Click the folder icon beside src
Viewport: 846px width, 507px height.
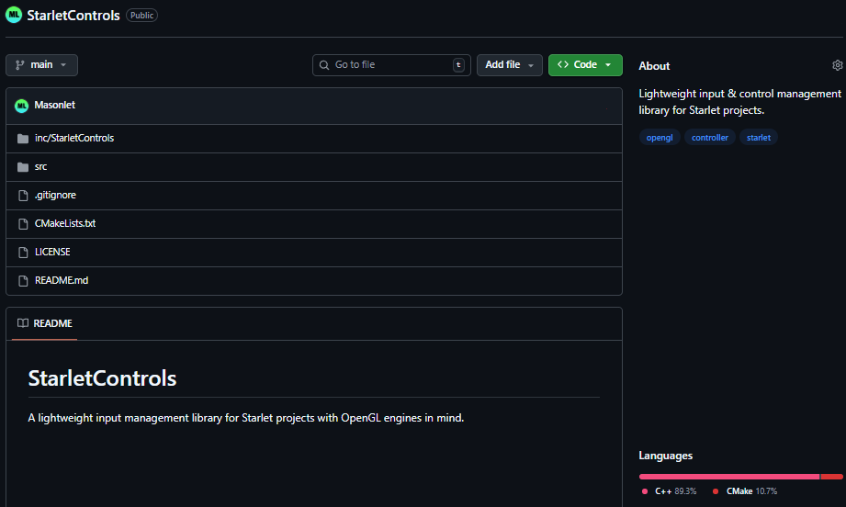coord(23,167)
